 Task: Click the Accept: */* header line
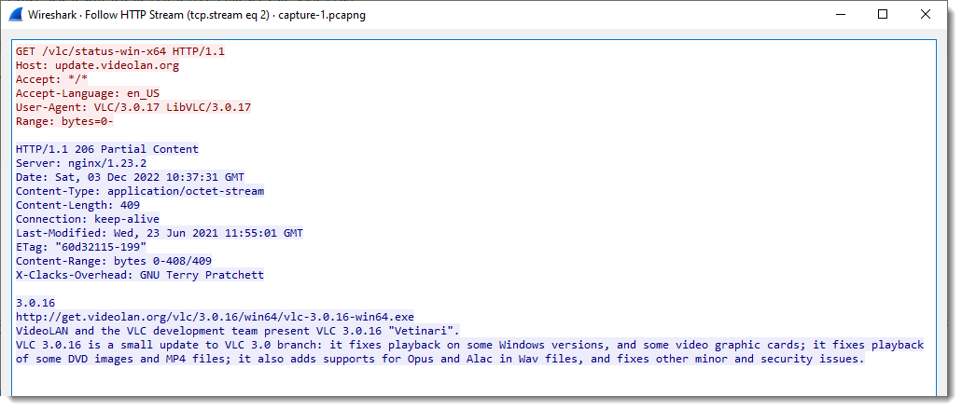pos(52,79)
